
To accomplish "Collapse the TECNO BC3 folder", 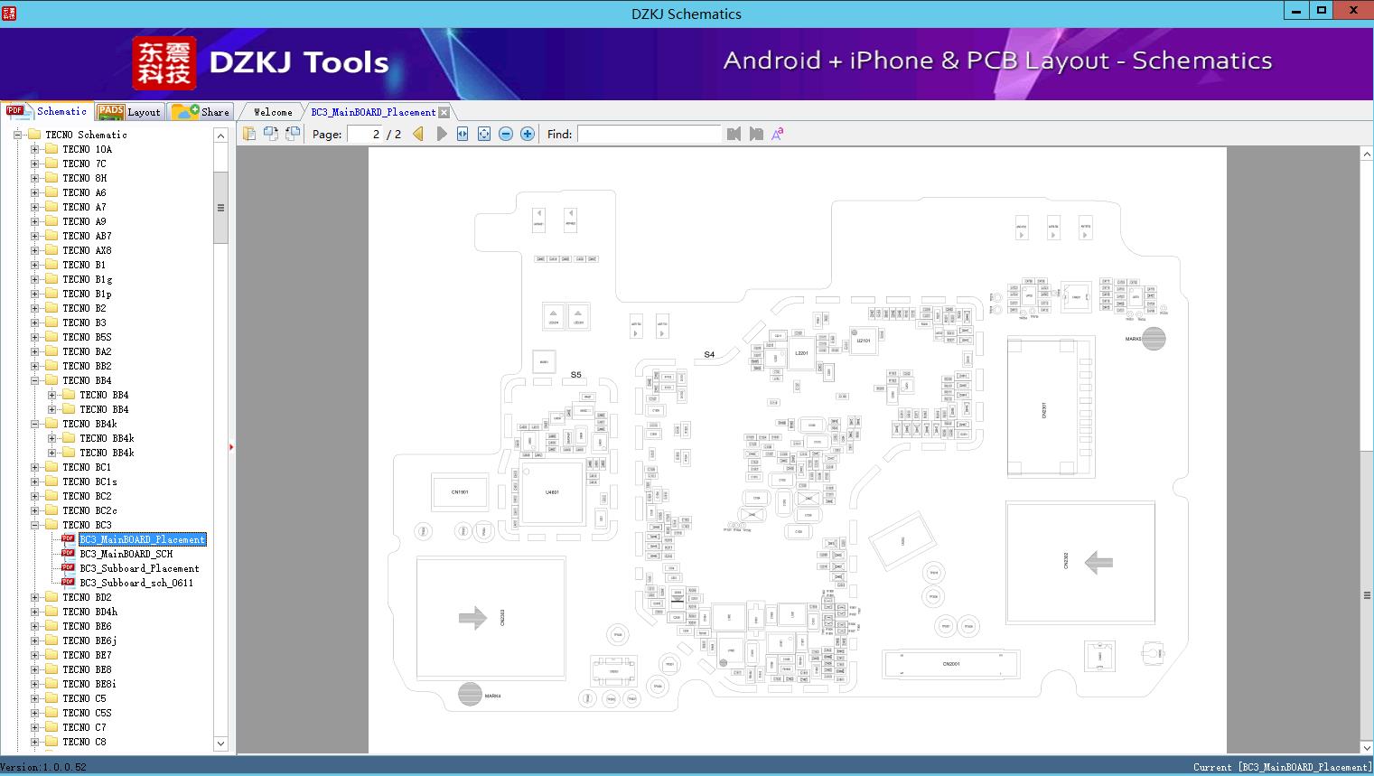I will click(x=34, y=525).
